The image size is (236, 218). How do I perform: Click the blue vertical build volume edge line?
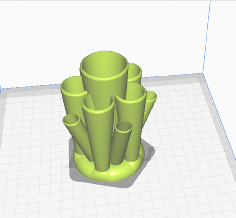[x=206, y=37]
